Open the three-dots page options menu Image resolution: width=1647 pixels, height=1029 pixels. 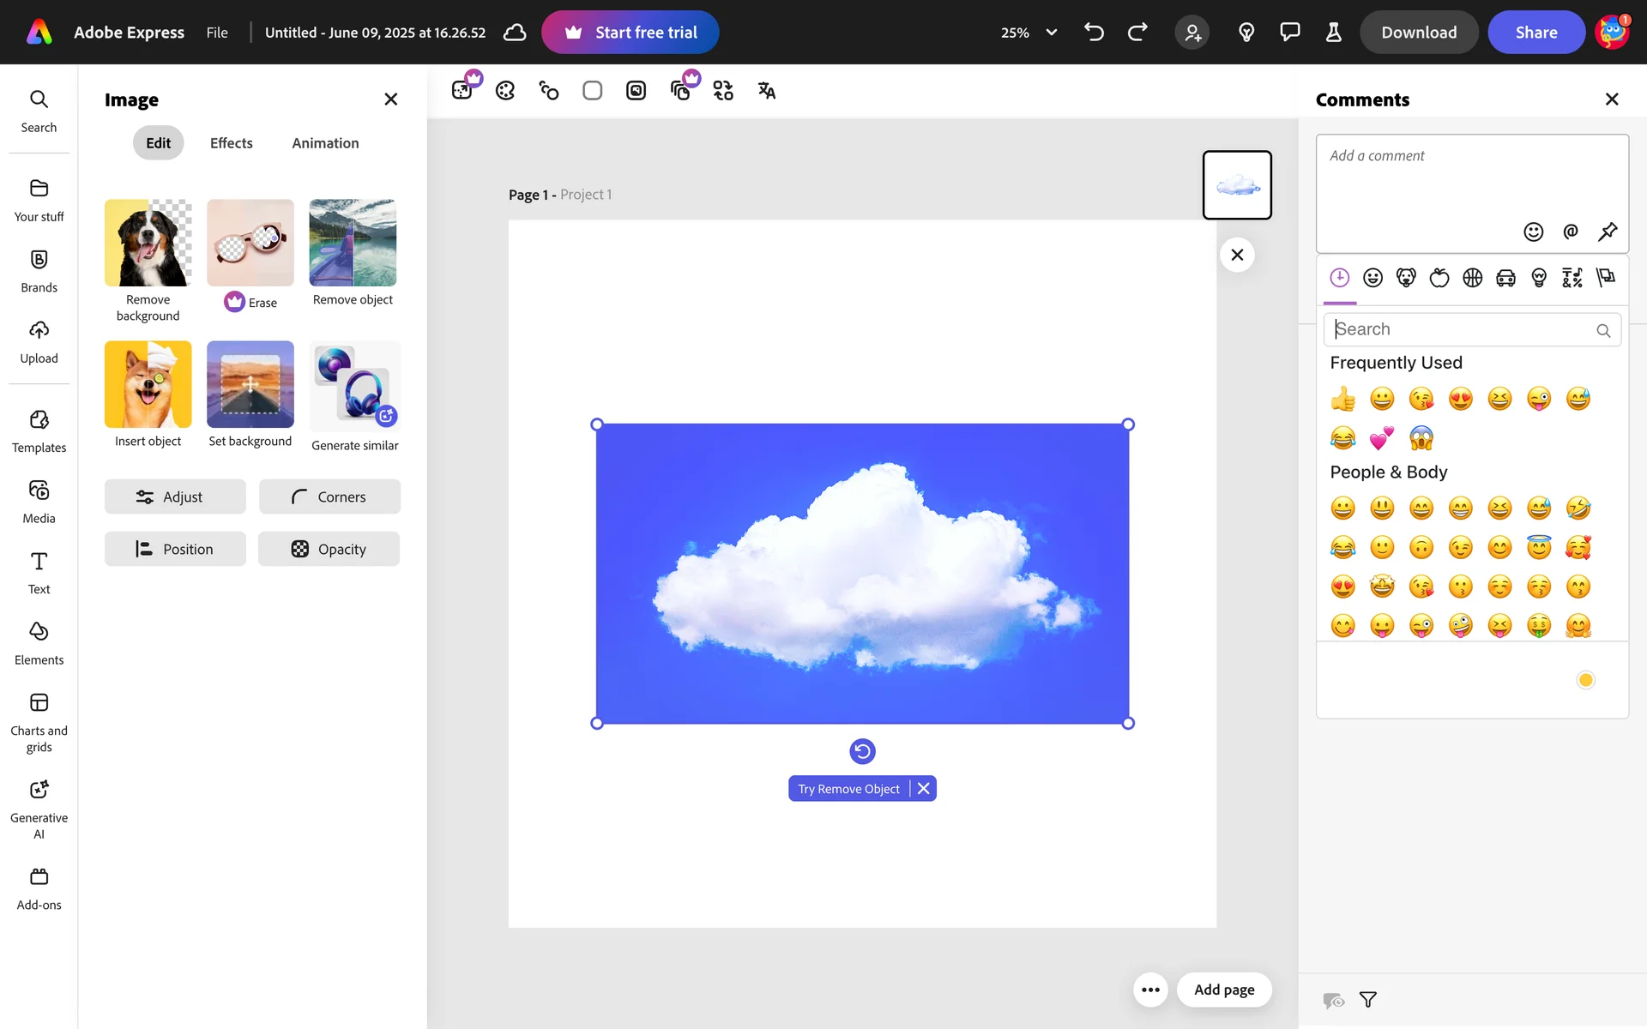point(1150,990)
